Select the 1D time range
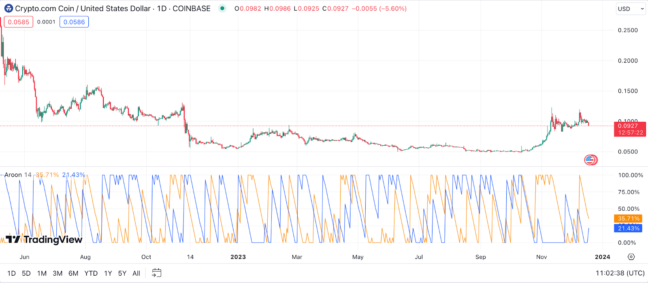 11,273
